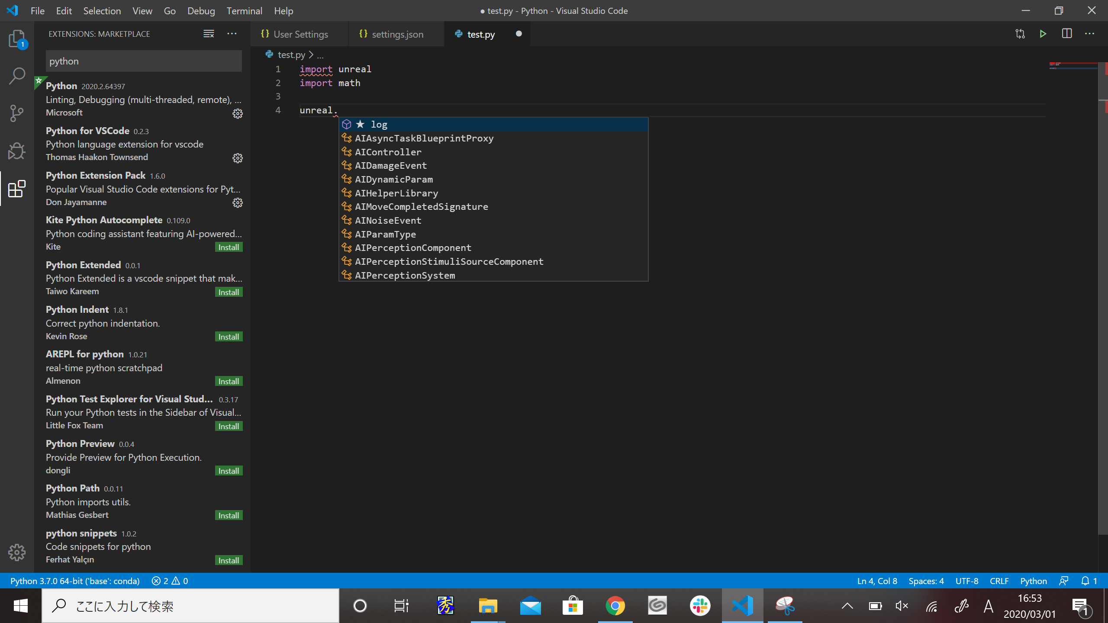Viewport: 1108px width, 623px height.
Task: Click the errors and warnings status indicator
Action: click(x=170, y=581)
